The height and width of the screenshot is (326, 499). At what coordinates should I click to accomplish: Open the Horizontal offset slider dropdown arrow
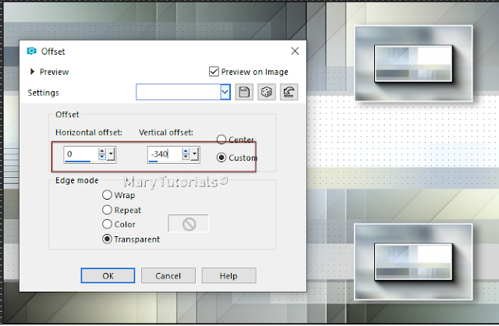coord(111,154)
